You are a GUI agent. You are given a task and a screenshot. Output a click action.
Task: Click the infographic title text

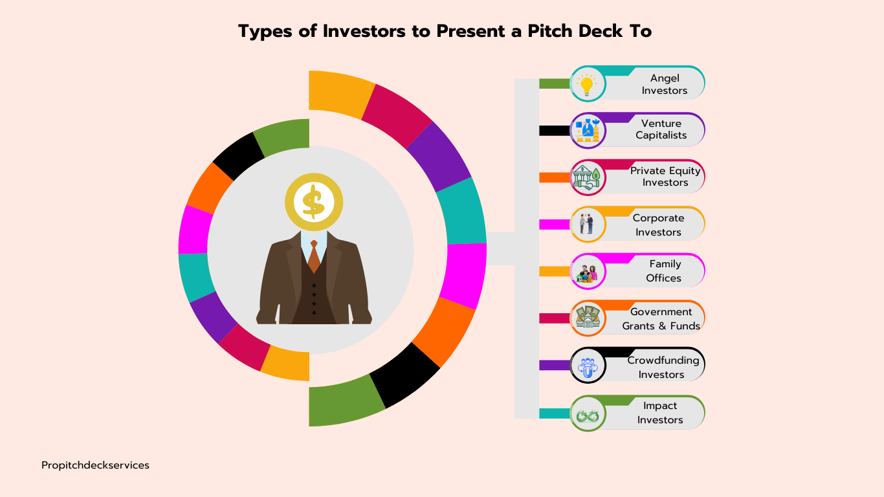click(445, 31)
